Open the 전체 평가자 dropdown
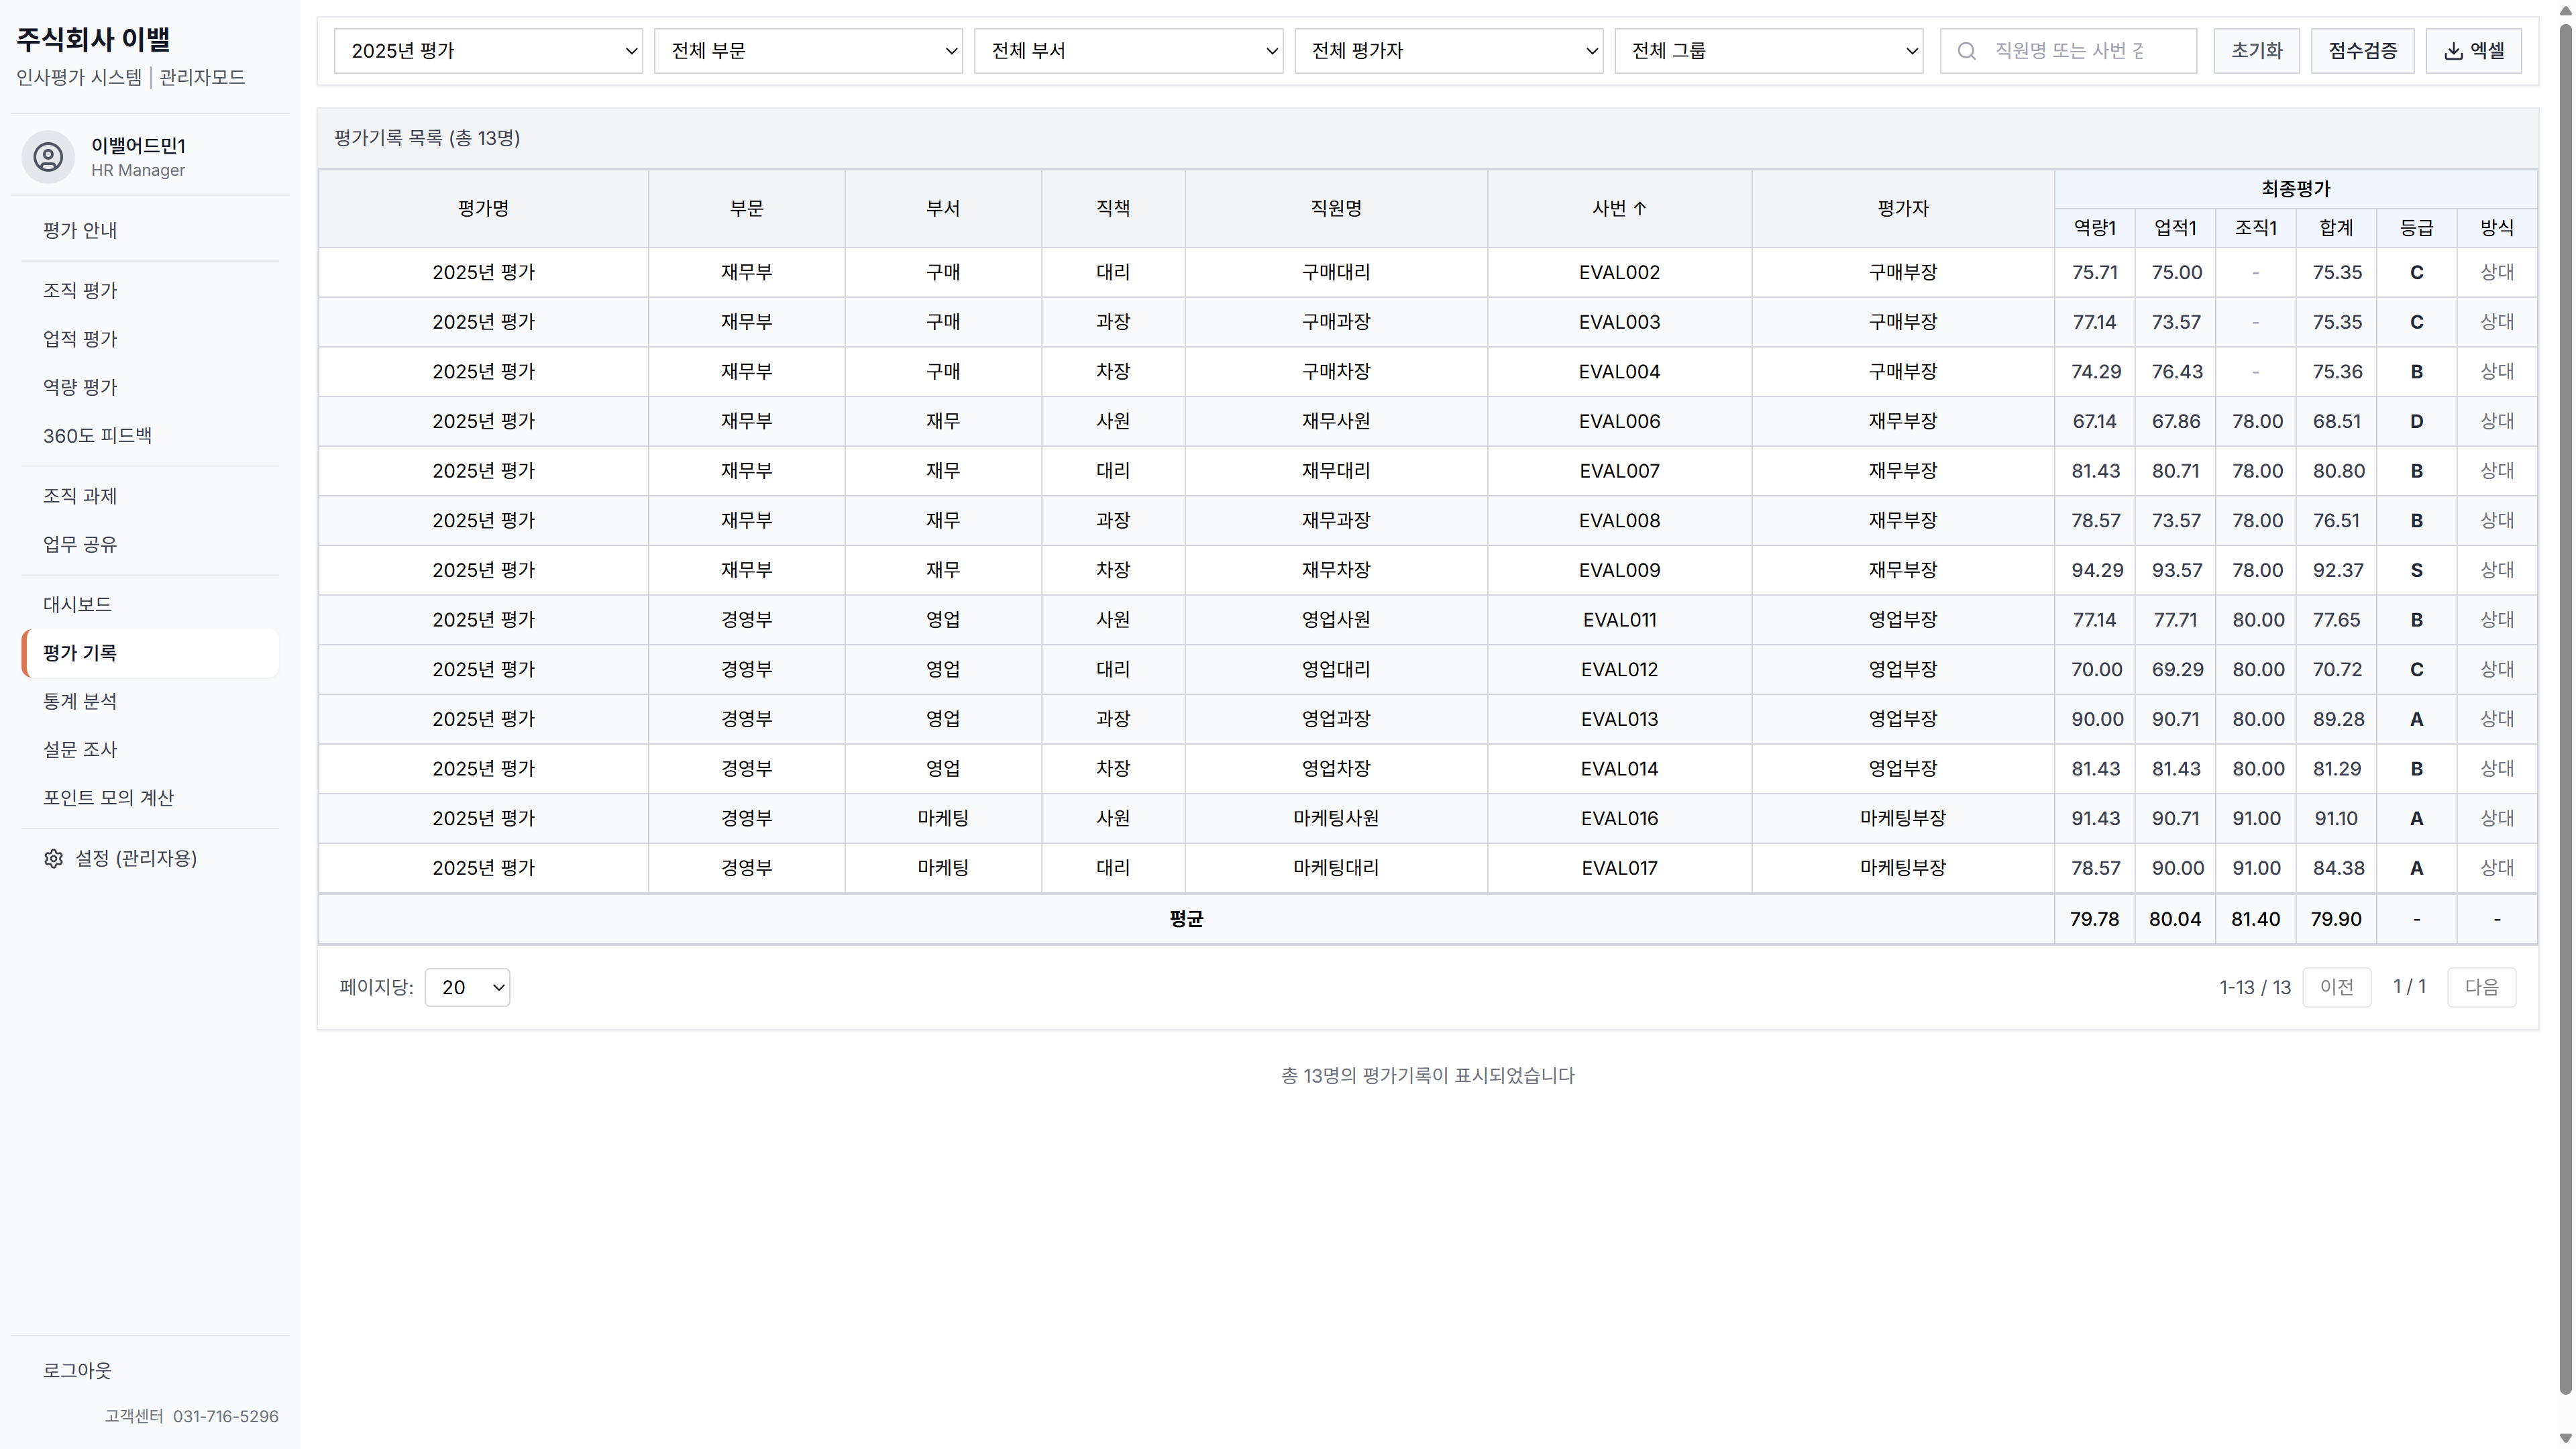Screen dimensions: 2576x1449 click(x=1448, y=51)
